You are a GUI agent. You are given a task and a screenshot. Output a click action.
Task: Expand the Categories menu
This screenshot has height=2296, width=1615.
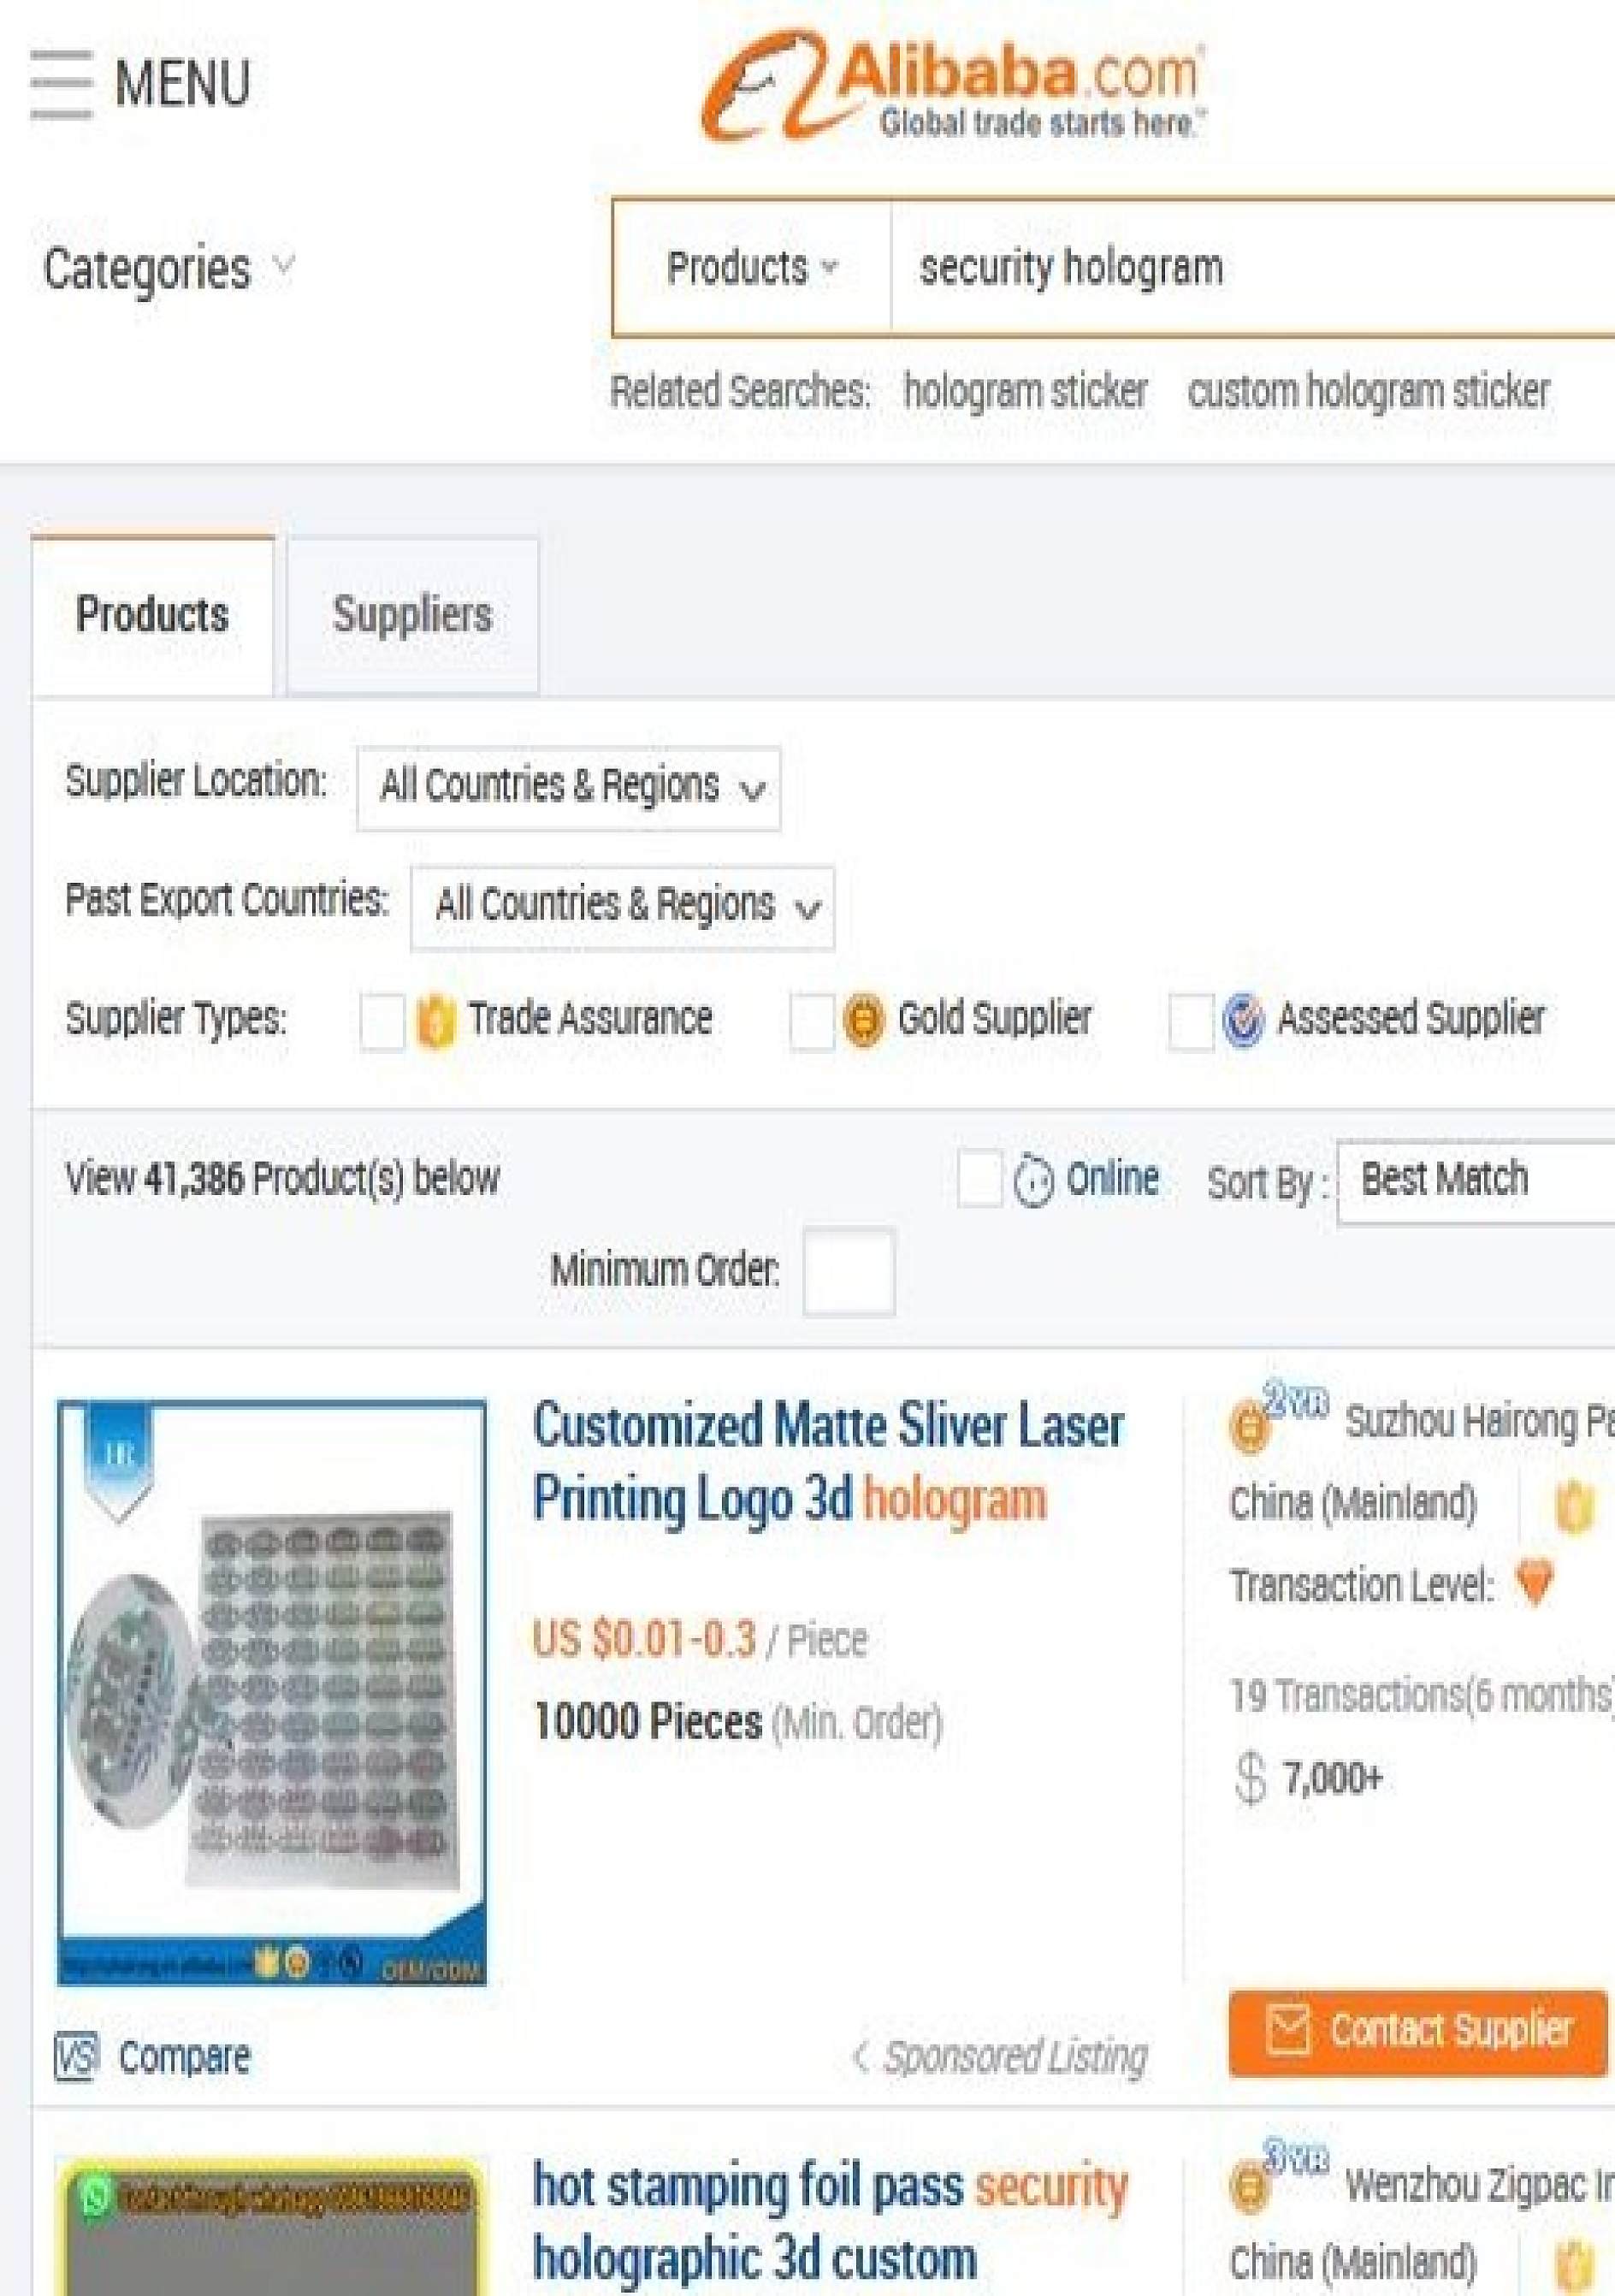tap(168, 269)
